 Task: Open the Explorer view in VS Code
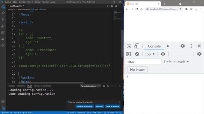click(x=3, y=7)
